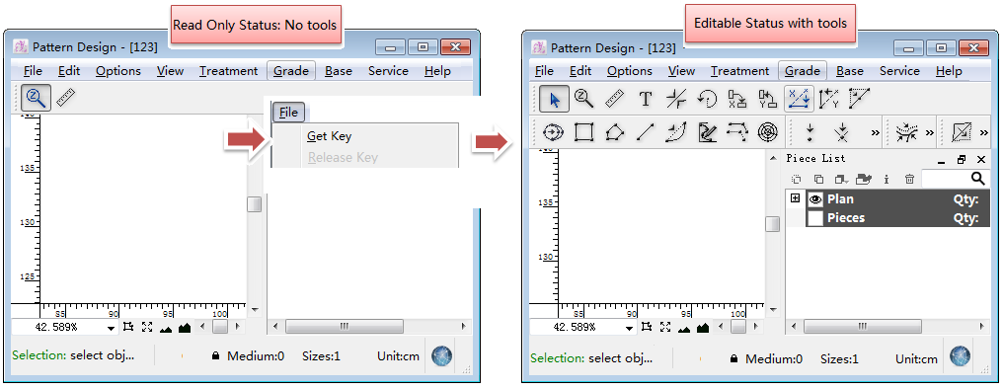The width and height of the screenshot is (1003, 389).
Task: Click the Piece List search magnifier button
Action: click(x=978, y=179)
